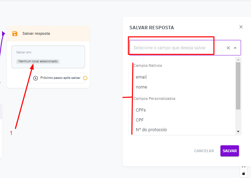The image size is (251, 178).
Task: Click the Salvar resposta card header
Action: (48, 33)
